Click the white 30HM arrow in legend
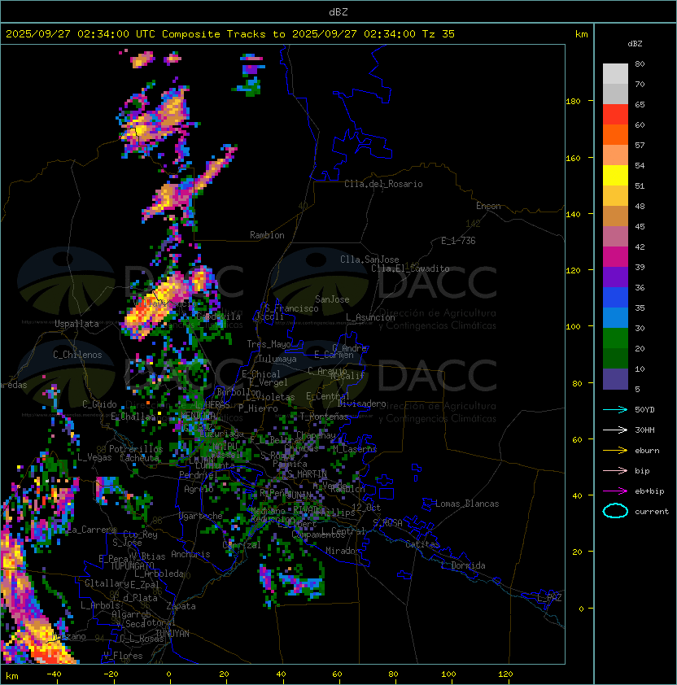 click(x=615, y=430)
